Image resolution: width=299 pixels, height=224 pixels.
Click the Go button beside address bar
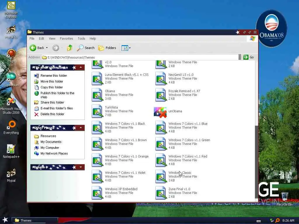tap(249, 57)
